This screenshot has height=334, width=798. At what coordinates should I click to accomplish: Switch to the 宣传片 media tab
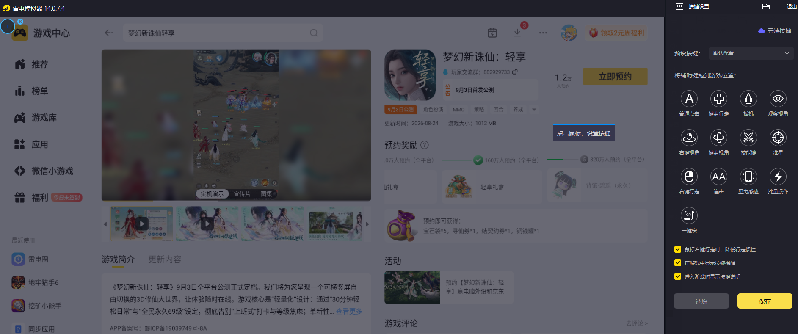[242, 194]
